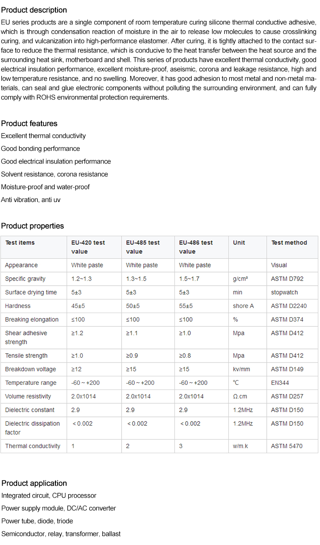The width and height of the screenshot is (320, 545).
Task: Click the Test method column header
Action: pos(289,243)
